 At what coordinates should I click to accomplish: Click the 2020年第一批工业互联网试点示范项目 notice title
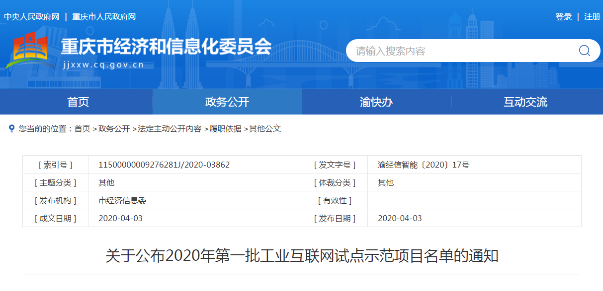pyautogui.click(x=301, y=257)
